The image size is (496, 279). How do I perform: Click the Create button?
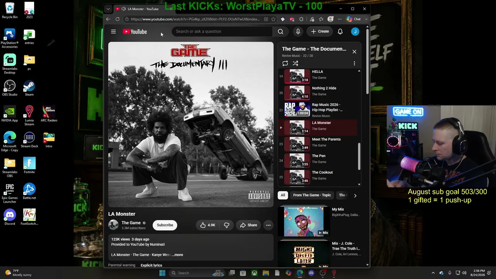(320, 31)
